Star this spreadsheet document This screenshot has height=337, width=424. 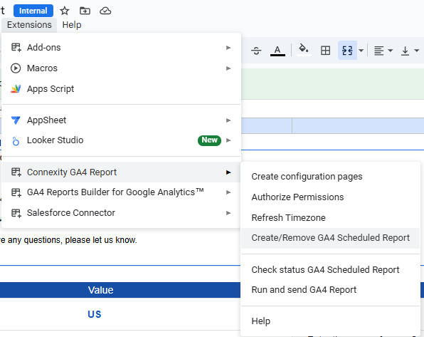coord(64,11)
